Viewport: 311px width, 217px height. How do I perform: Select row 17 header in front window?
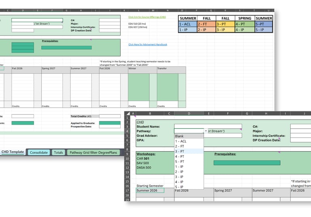point(127,190)
